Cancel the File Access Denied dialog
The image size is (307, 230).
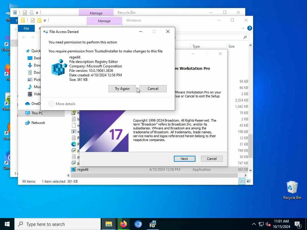pos(153,89)
